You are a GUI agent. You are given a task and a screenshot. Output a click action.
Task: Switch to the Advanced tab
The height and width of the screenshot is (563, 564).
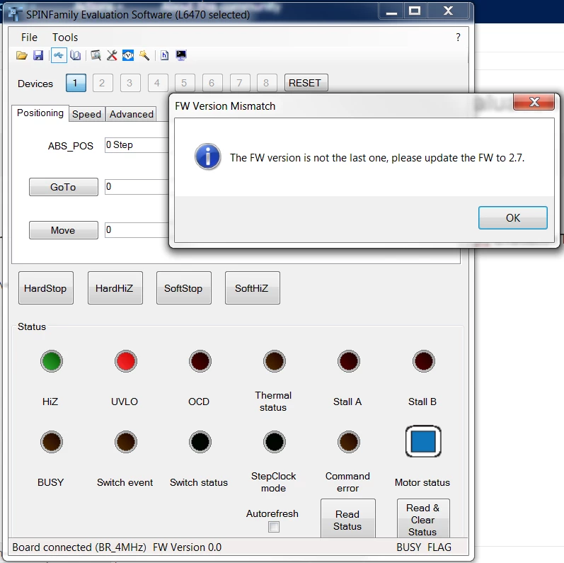[x=132, y=114]
